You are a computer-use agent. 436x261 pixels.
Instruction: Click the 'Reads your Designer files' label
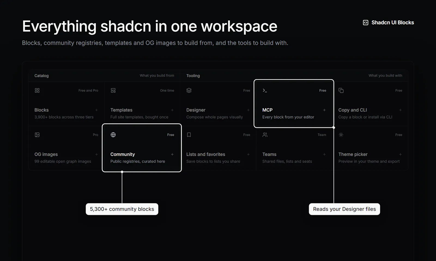click(x=344, y=209)
